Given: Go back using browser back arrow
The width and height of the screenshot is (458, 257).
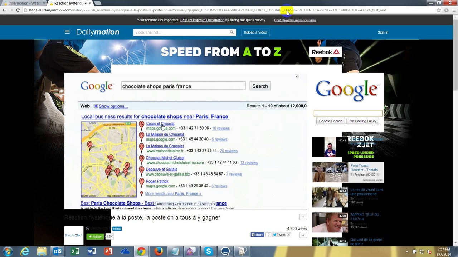Looking at the screenshot, I should click(x=4, y=10).
